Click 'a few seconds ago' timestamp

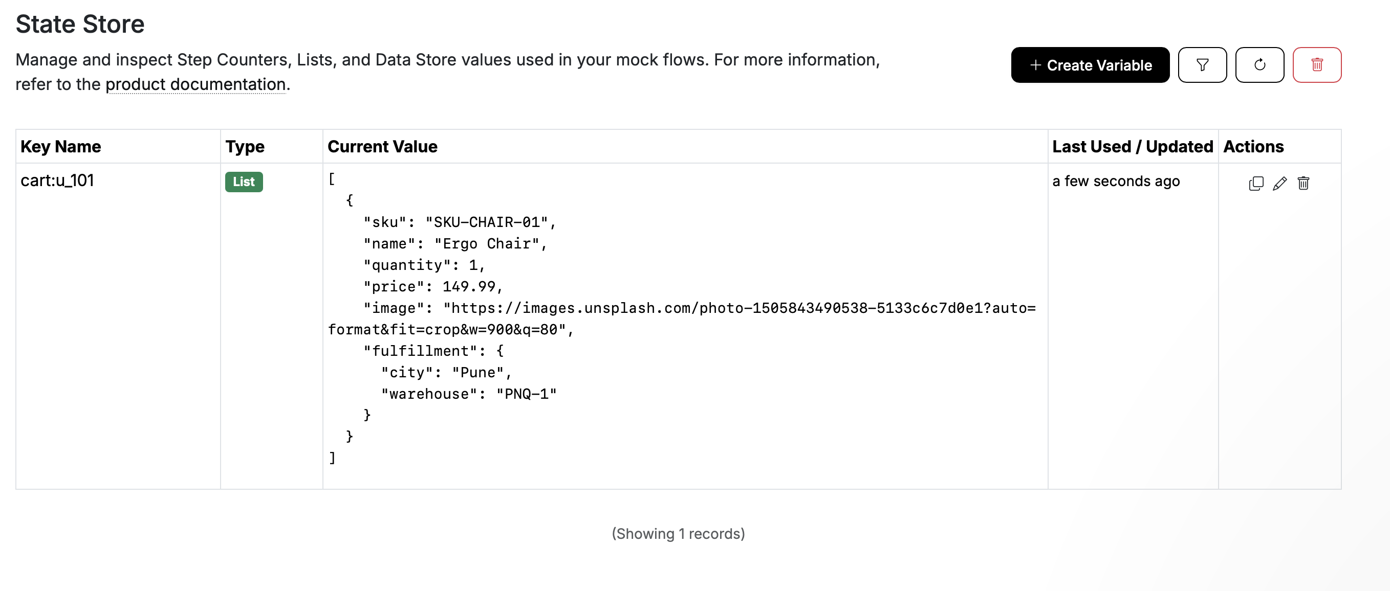(1116, 181)
